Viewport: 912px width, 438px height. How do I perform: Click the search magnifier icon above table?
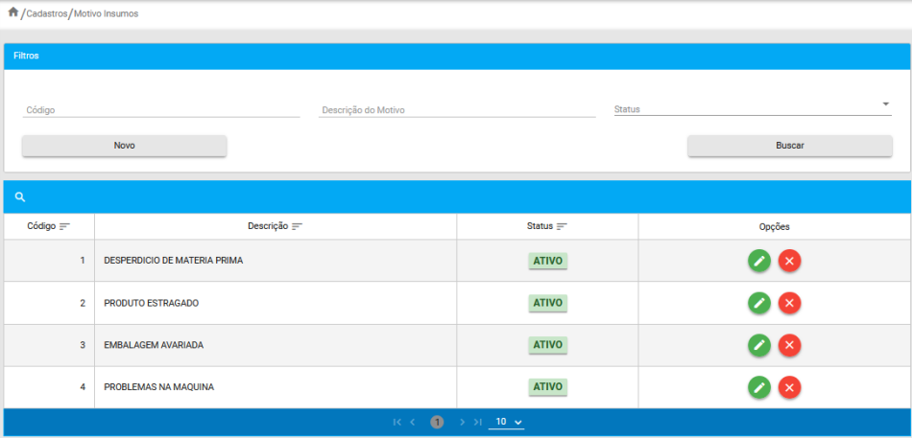(x=19, y=197)
